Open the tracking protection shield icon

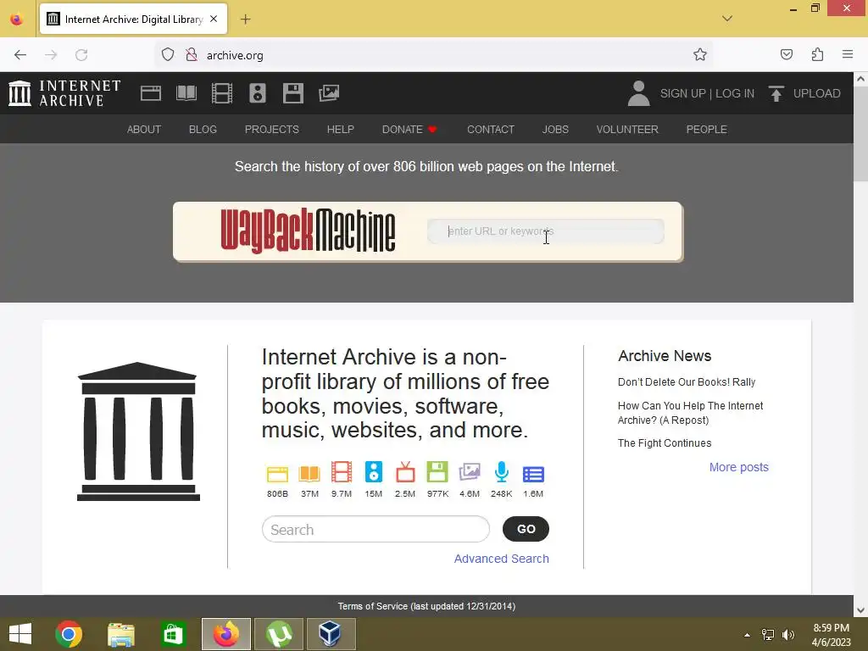click(168, 54)
